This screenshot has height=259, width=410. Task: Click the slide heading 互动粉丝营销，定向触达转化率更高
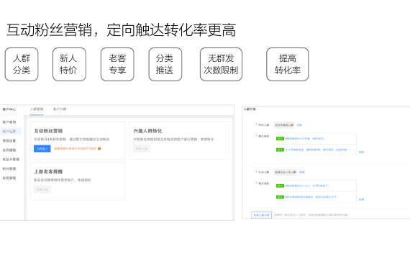[x=122, y=29]
